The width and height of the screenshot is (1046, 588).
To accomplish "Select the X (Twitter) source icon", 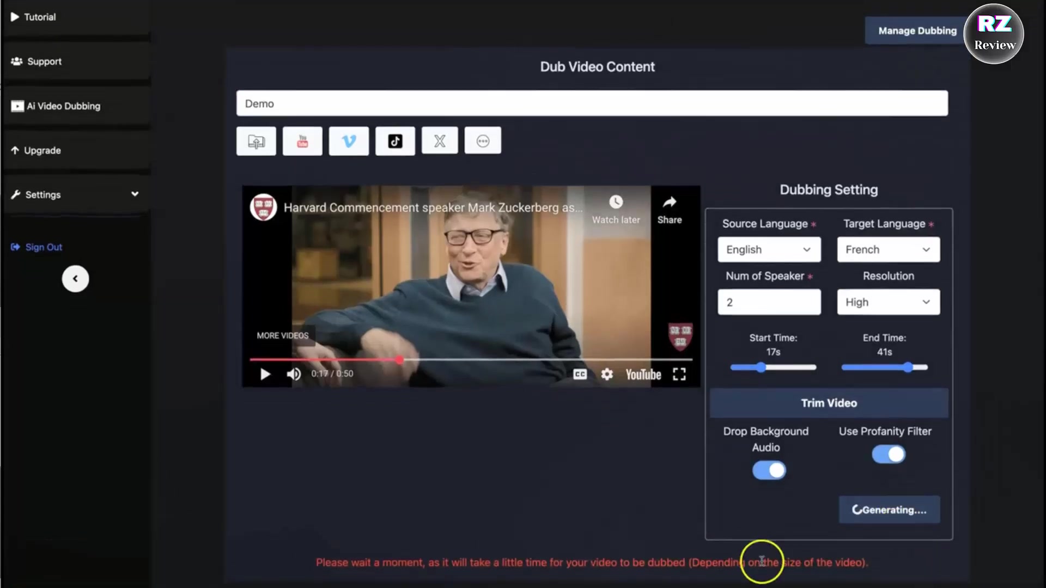I will tap(440, 142).
